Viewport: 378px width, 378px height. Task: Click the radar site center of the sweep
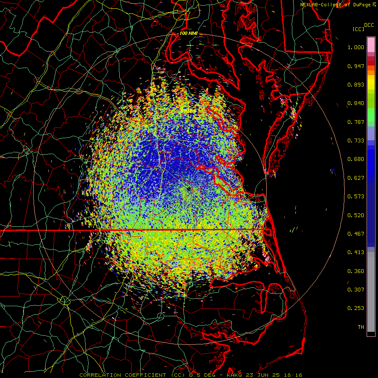click(x=189, y=189)
